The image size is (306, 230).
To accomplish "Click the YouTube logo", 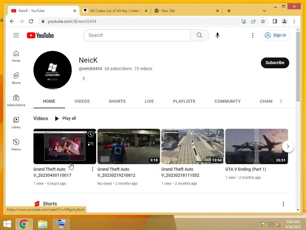I will 40,35.
